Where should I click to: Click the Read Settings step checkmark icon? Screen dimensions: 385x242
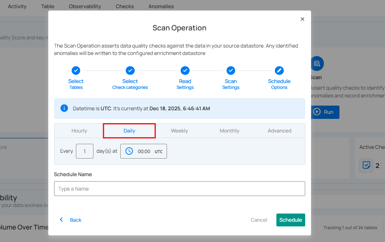[185, 71]
